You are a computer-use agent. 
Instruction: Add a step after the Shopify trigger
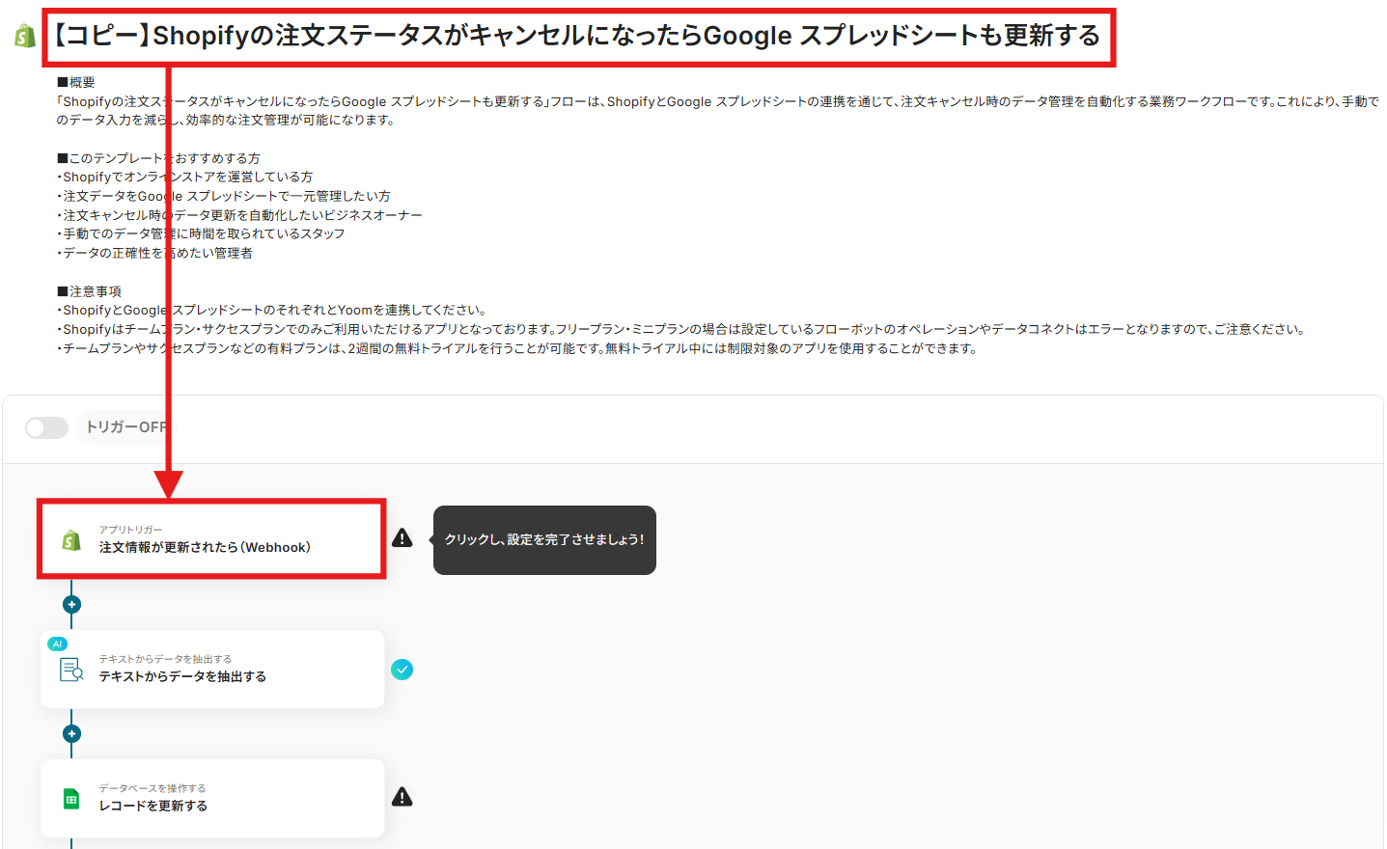[x=71, y=604]
